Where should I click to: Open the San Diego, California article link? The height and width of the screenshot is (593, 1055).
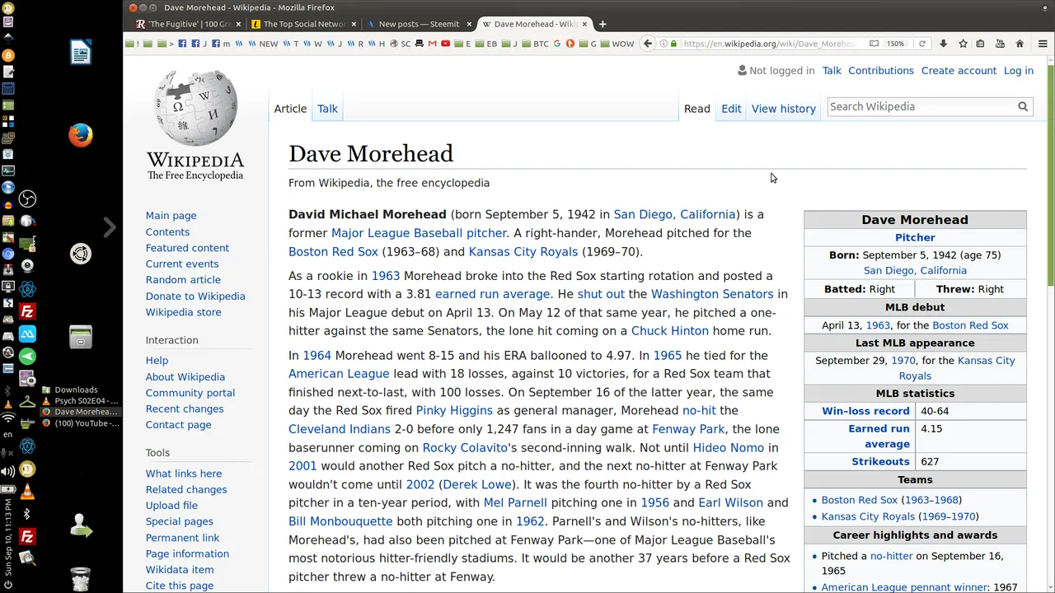pos(674,214)
